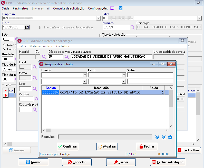Click the red down-triangle grid header icon

pos(6,90)
